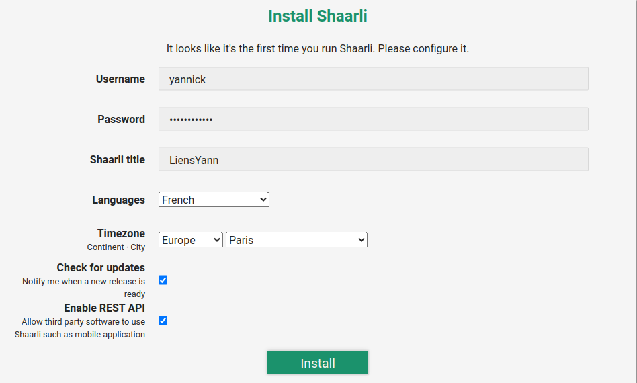Click the Install Shaarli heading
The width and height of the screenshot is (637, 383).
tap(318, 15)
